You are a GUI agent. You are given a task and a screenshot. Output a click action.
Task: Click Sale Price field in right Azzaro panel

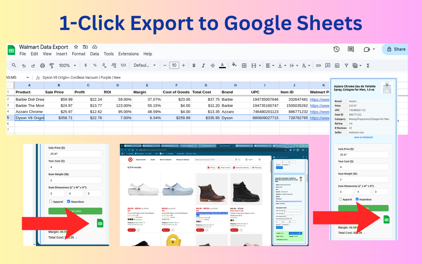363,155
